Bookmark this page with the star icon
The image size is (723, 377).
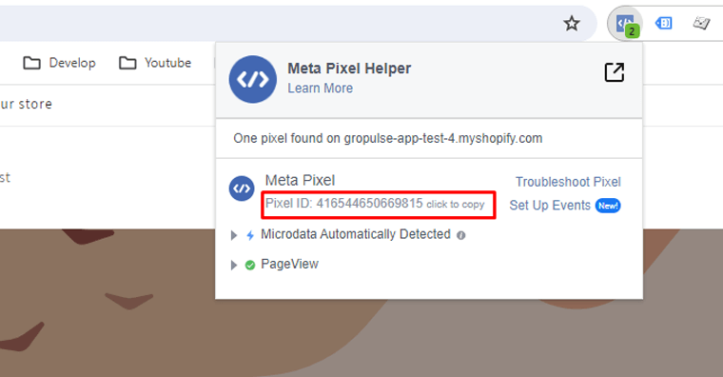(572, 23)
